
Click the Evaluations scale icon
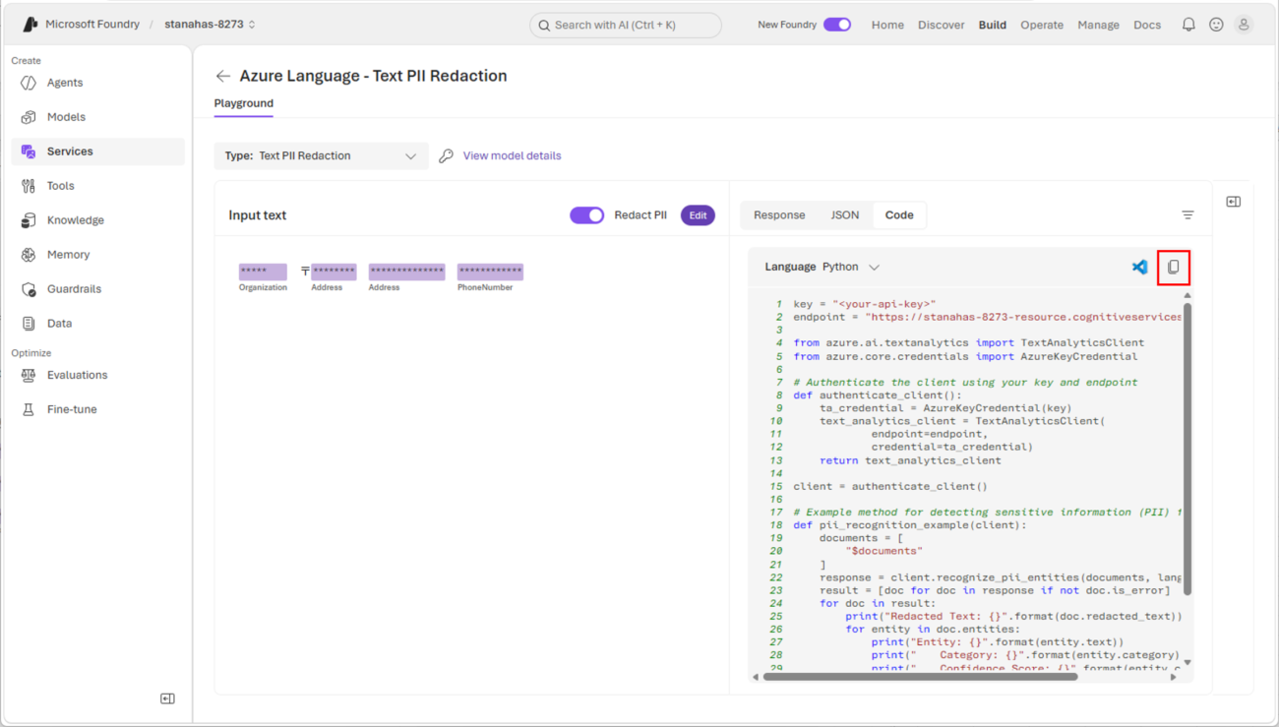[29, 375]
